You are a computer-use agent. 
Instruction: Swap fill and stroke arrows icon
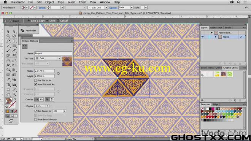pyautogui.click(x=15, y=99)
